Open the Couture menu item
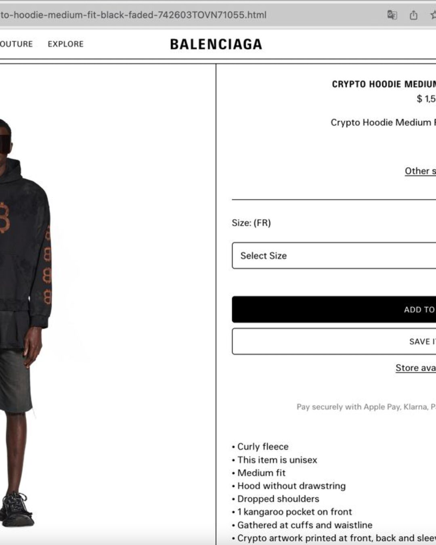 point(16,44)
